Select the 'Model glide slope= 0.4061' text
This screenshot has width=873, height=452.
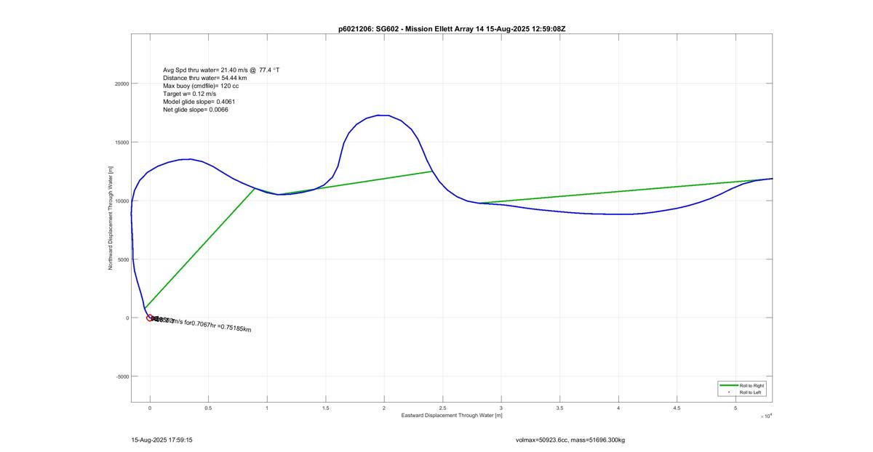[199, 102]
